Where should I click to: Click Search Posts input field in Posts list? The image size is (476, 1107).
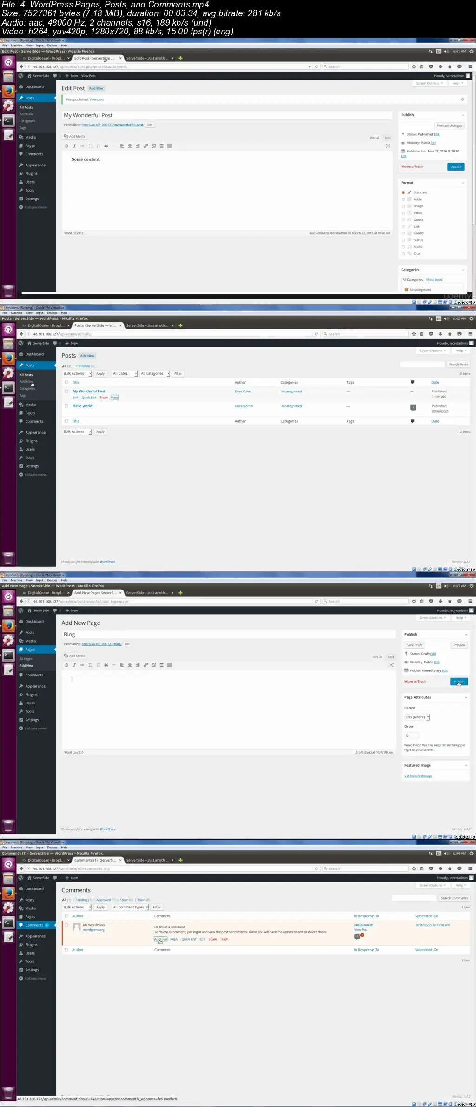422,365
